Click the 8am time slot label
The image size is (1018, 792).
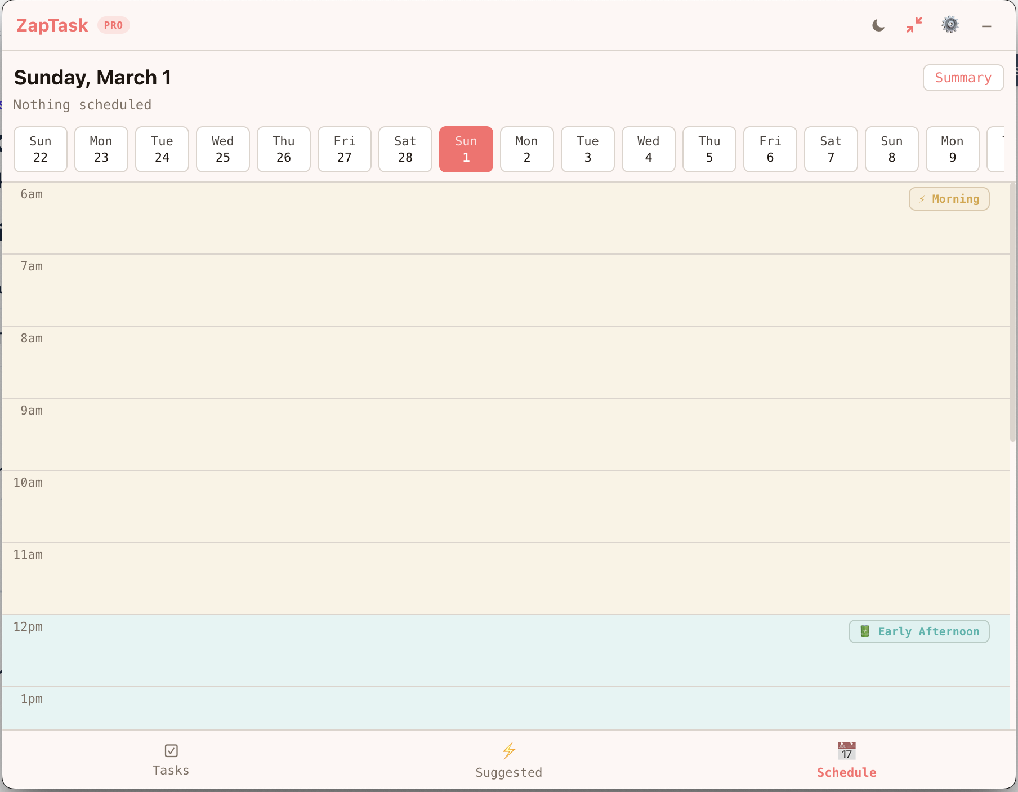click(x=32, y=339)
